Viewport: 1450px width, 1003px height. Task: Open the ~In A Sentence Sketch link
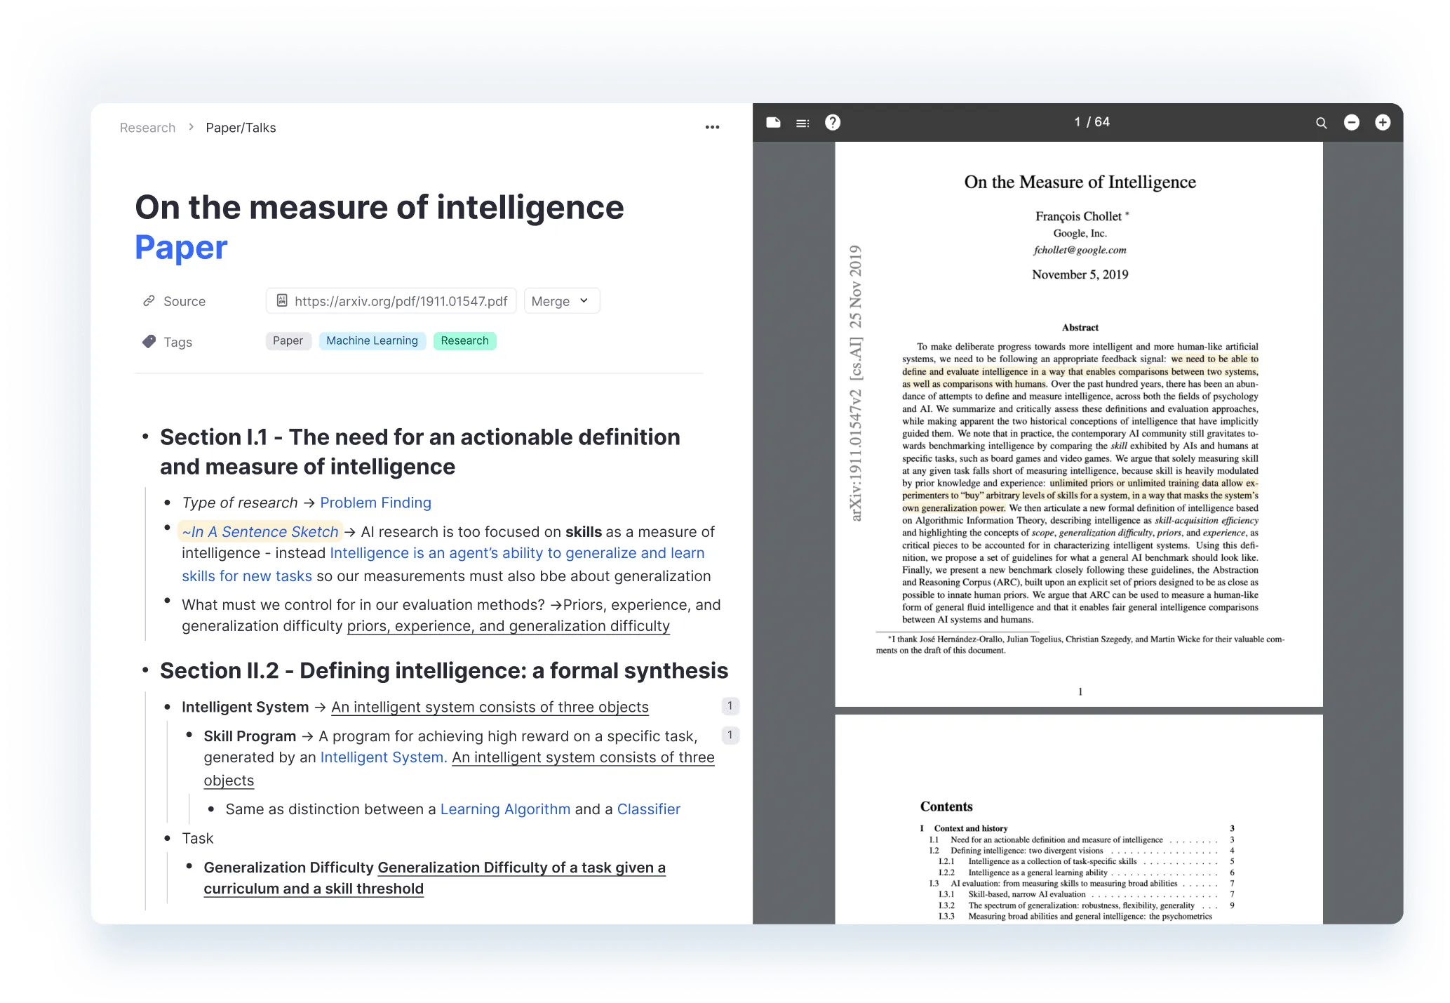[260, 531]
